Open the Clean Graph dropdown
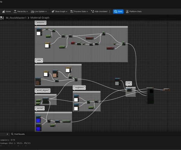 click(x=59, y=11)
